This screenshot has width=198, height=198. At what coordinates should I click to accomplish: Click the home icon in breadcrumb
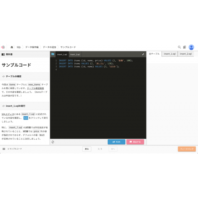(12, 47)
